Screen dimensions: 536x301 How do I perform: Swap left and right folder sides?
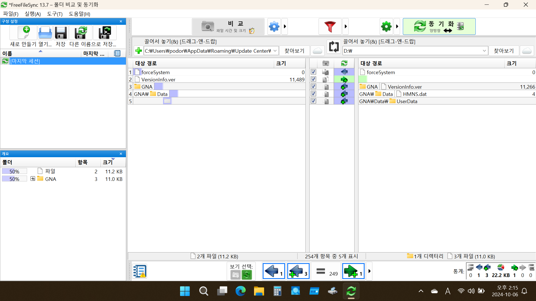(334, 47)
